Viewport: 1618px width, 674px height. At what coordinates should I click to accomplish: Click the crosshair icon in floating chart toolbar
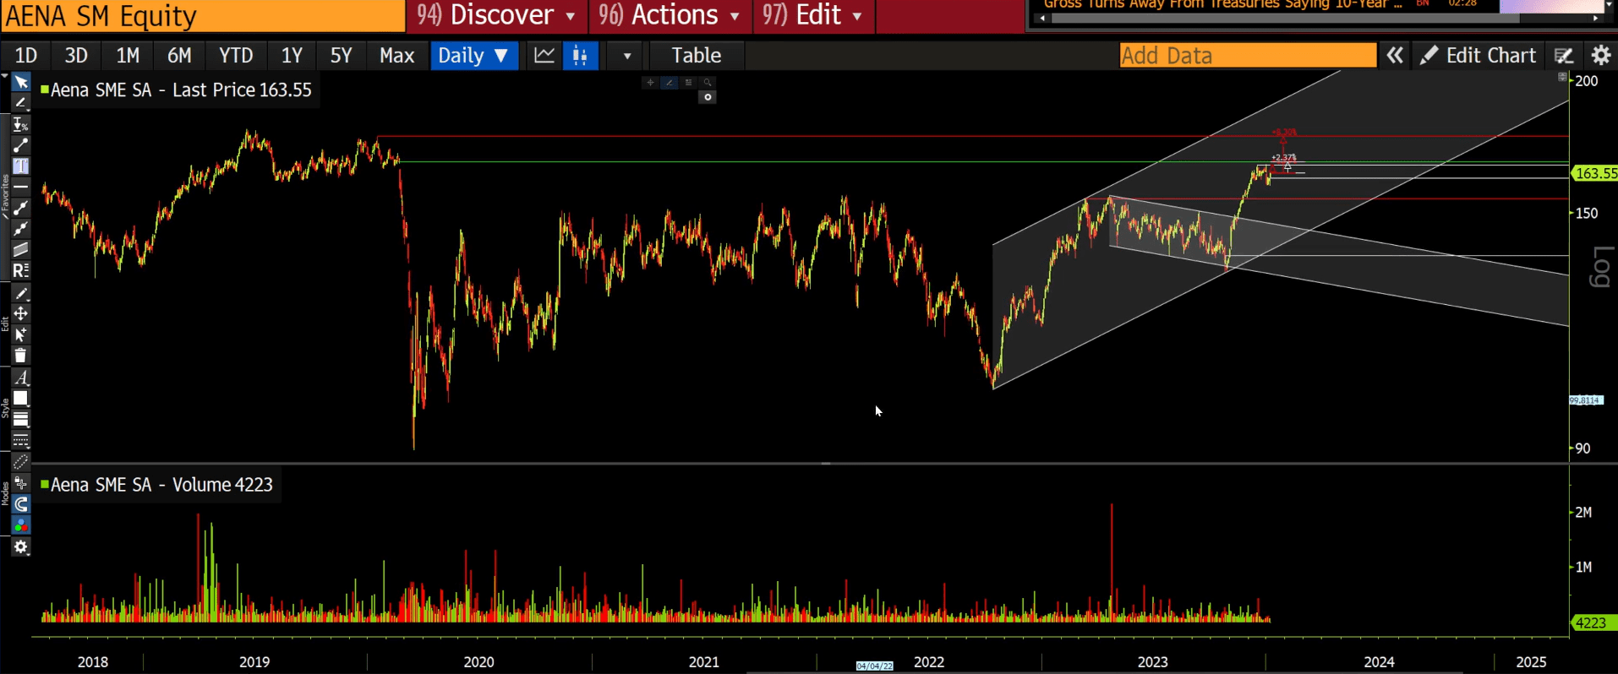click(650, 83)
